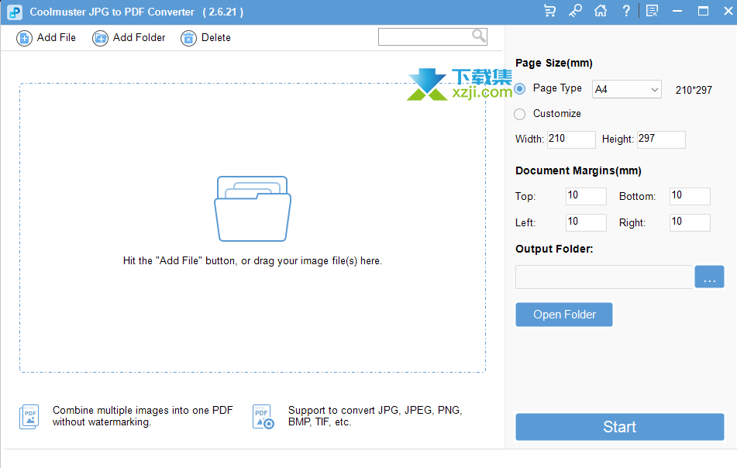Click the Open Folder button
Screen dimensions: 737x468
point(564,315)
